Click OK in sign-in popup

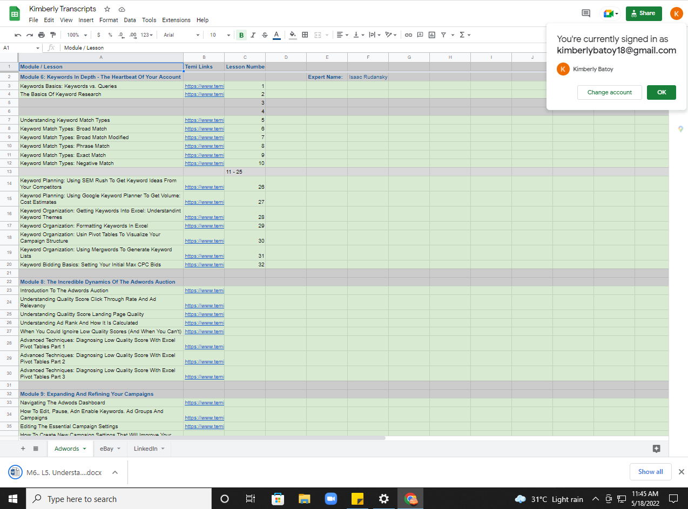click(662, 92)
